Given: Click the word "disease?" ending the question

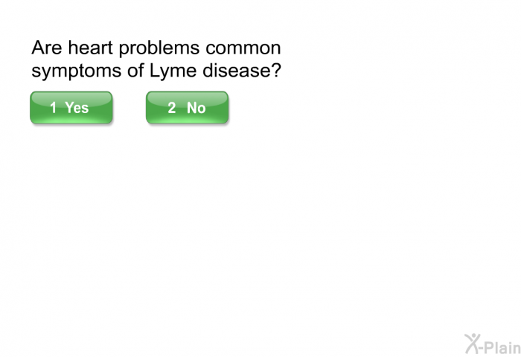Looking at the screenshot, I should [242, 71].
